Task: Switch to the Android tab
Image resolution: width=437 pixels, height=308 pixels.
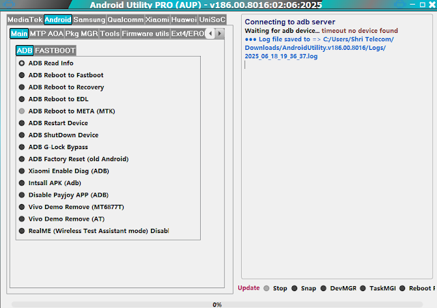Action: coord(58,20)
